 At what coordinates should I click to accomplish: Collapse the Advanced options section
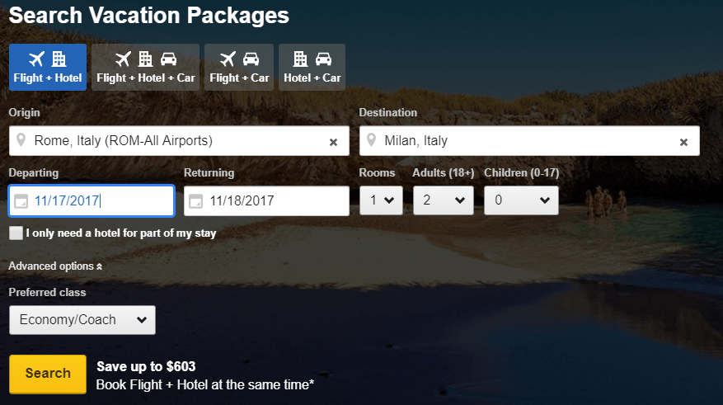[55, 266]
